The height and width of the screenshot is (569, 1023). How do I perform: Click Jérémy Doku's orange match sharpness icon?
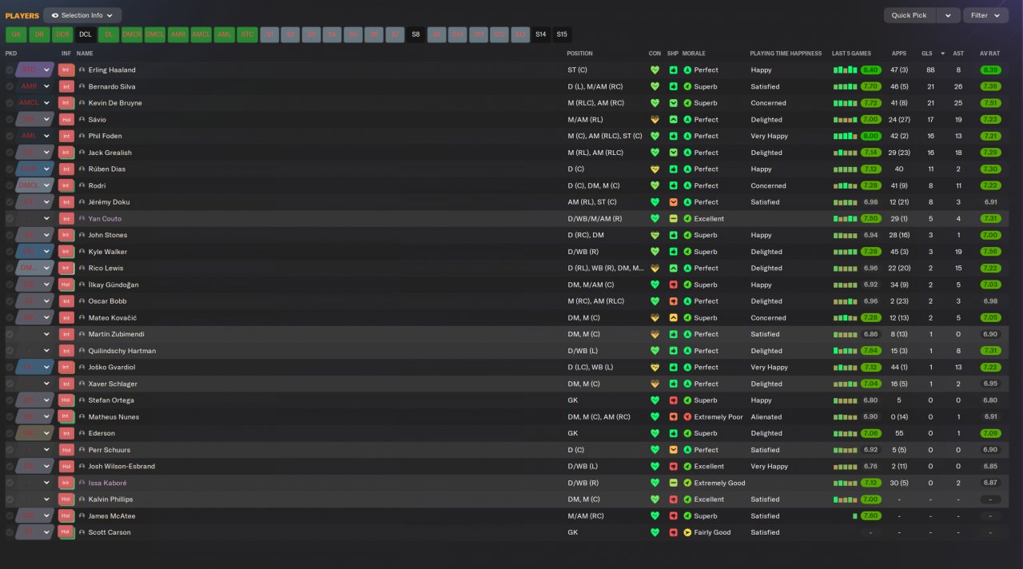673,202
